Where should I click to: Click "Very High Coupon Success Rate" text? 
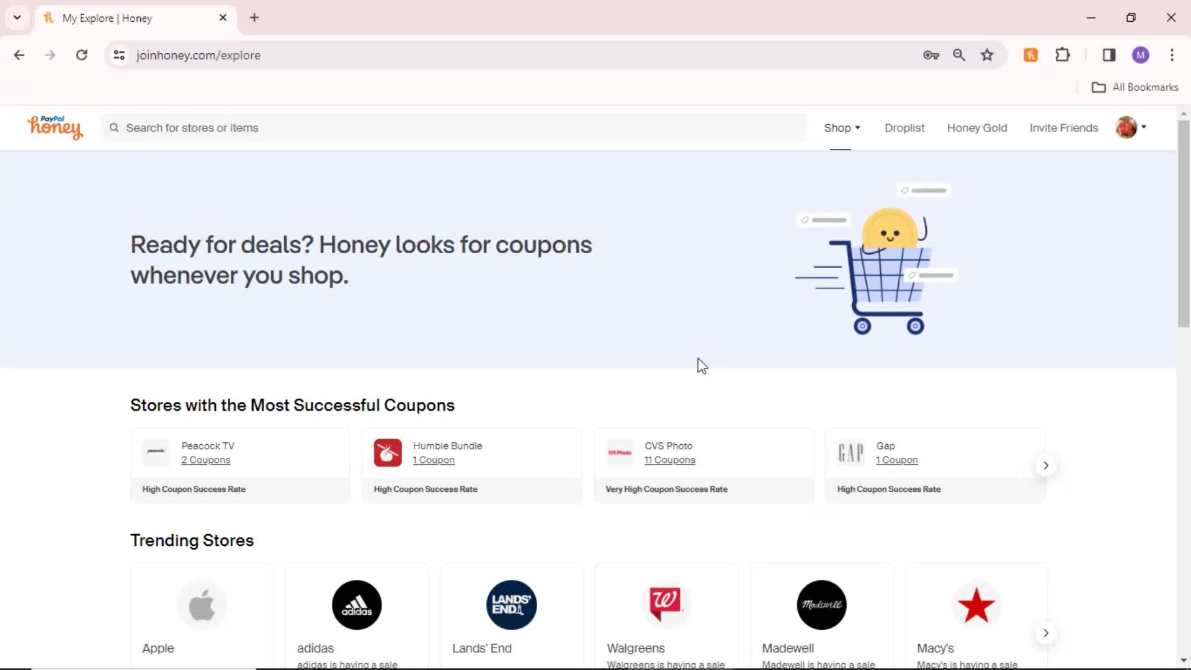pos(666,489)
